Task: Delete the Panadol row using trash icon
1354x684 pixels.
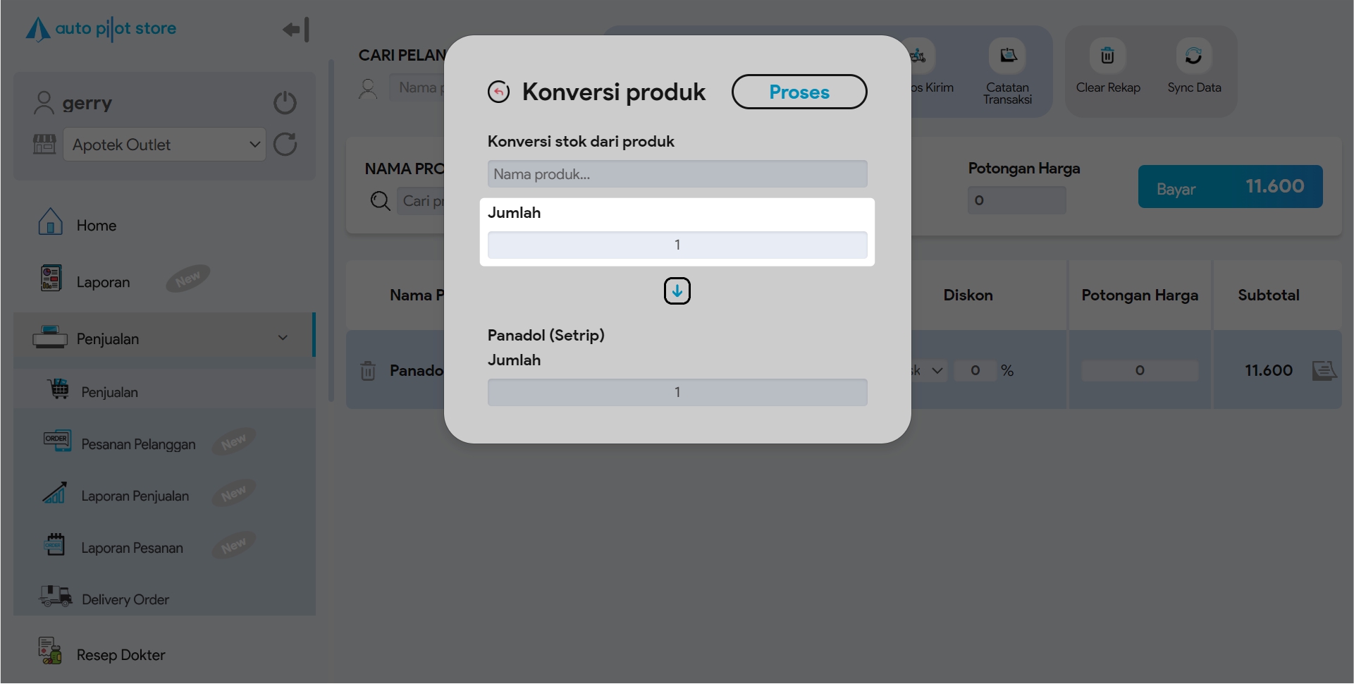Action: (x=368, y=371)
